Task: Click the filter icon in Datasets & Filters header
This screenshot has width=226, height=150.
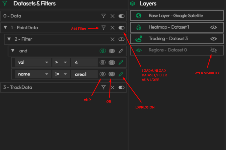Action: 5,4
